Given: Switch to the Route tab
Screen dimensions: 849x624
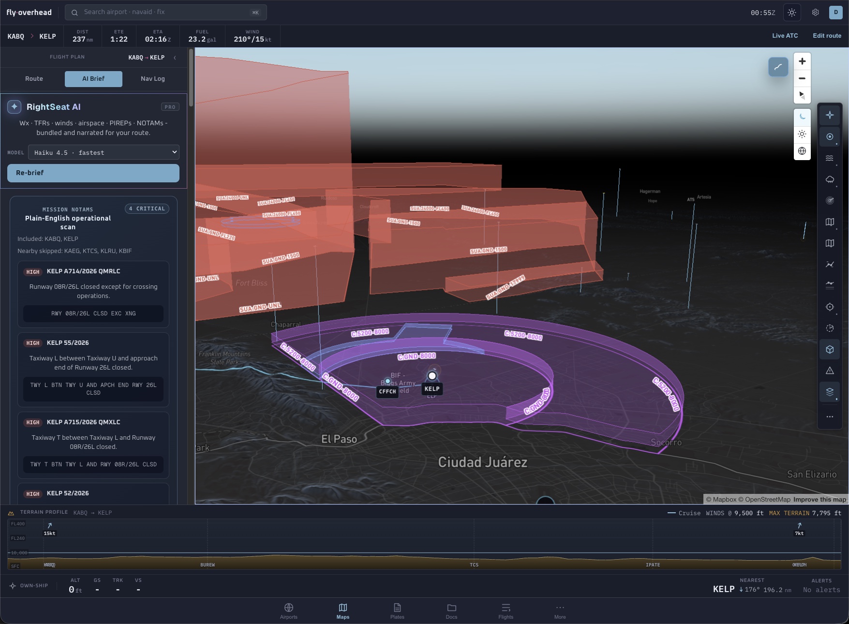Looking at the screenshot, I should point(34,79).
